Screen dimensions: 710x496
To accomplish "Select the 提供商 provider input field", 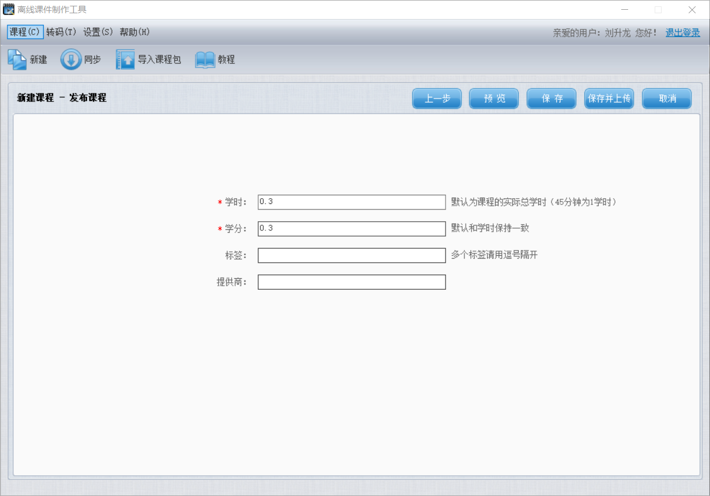I will [x=352, y=282].
